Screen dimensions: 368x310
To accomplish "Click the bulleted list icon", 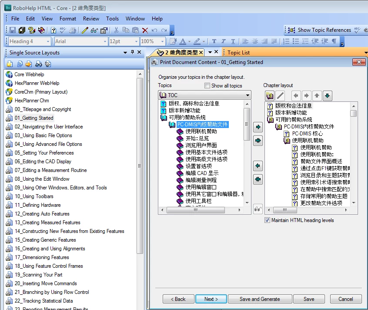I will [x=295, y=41].
